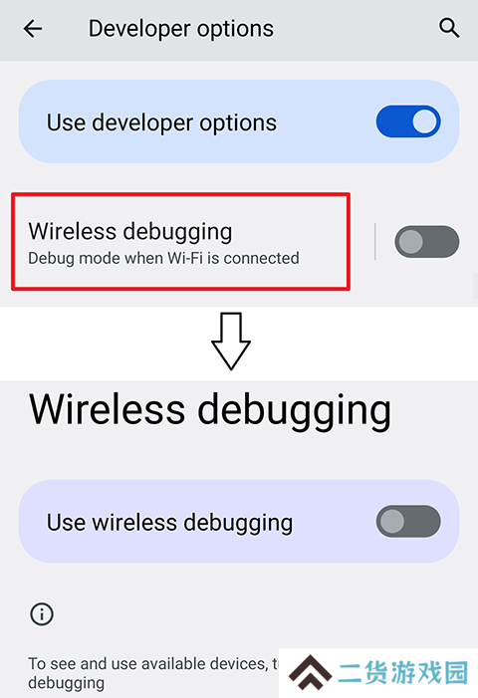Screen dimensions: 478x698
Task: Click the empty header bar area before the search icon
Action: coord(357,30)
